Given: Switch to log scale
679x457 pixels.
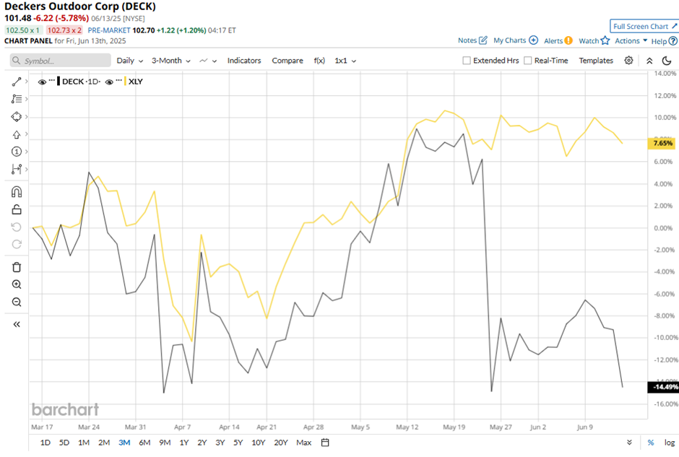Looking at the screenshot, I should 670,443.
